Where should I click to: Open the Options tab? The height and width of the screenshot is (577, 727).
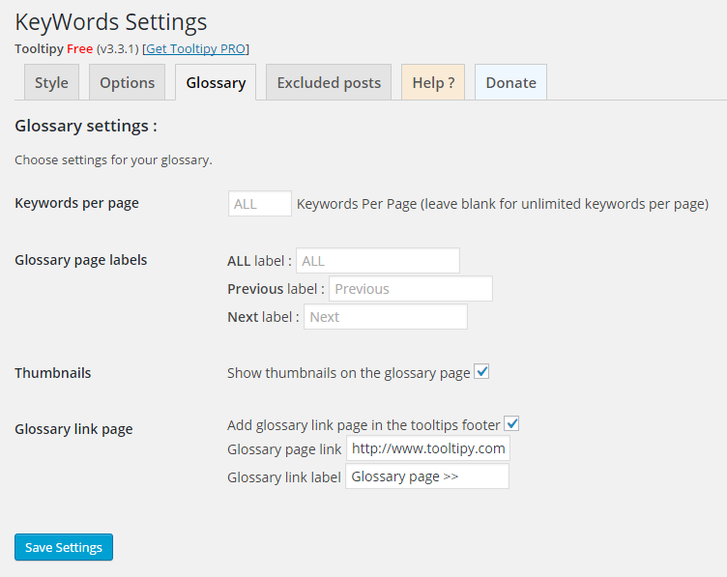[x=127, y=82]
